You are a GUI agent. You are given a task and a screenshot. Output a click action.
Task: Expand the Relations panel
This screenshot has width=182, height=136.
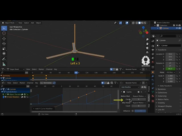point(162,89)
